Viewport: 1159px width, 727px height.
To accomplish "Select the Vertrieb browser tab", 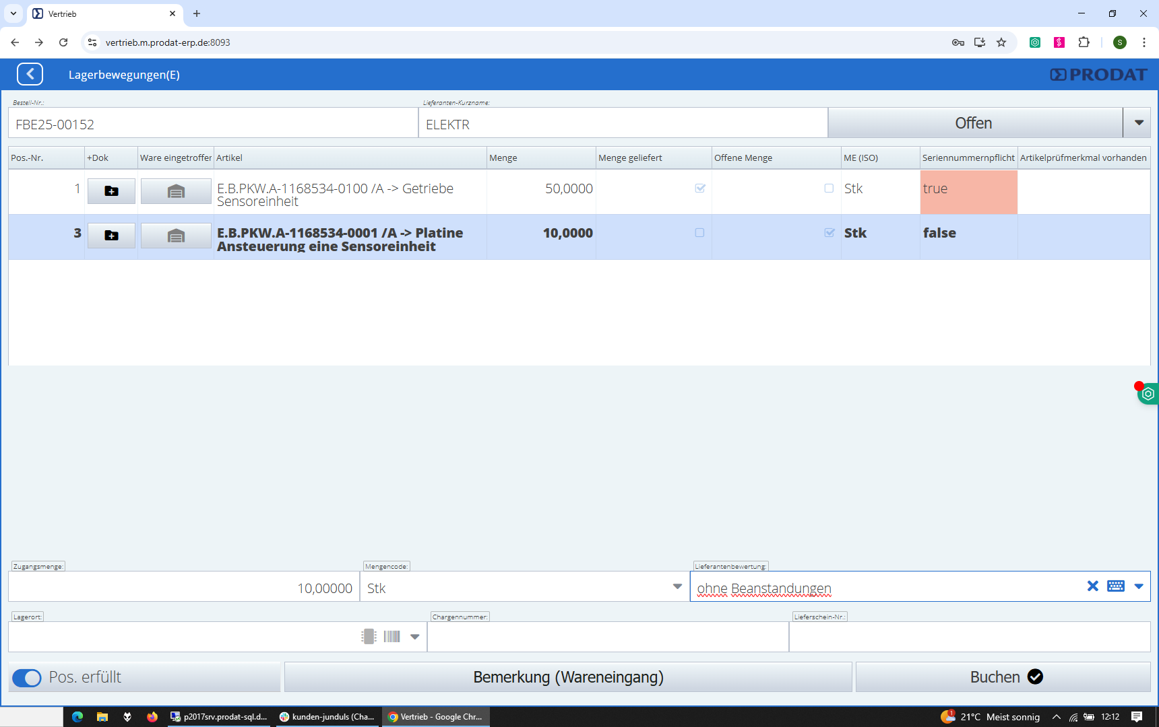I will (x=101, y=13).
